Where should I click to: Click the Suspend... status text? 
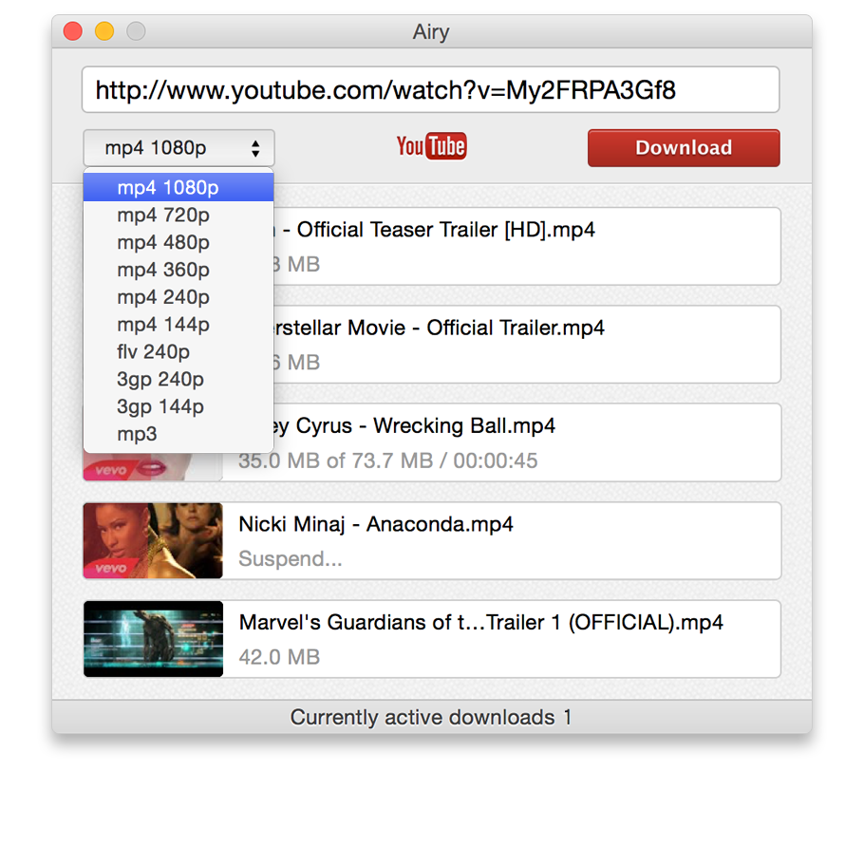pos(290,558)
